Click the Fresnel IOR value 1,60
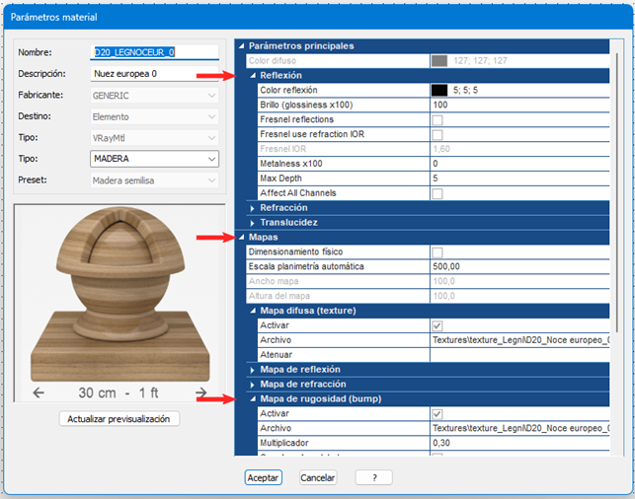635x499 pixels. [520, 149]
